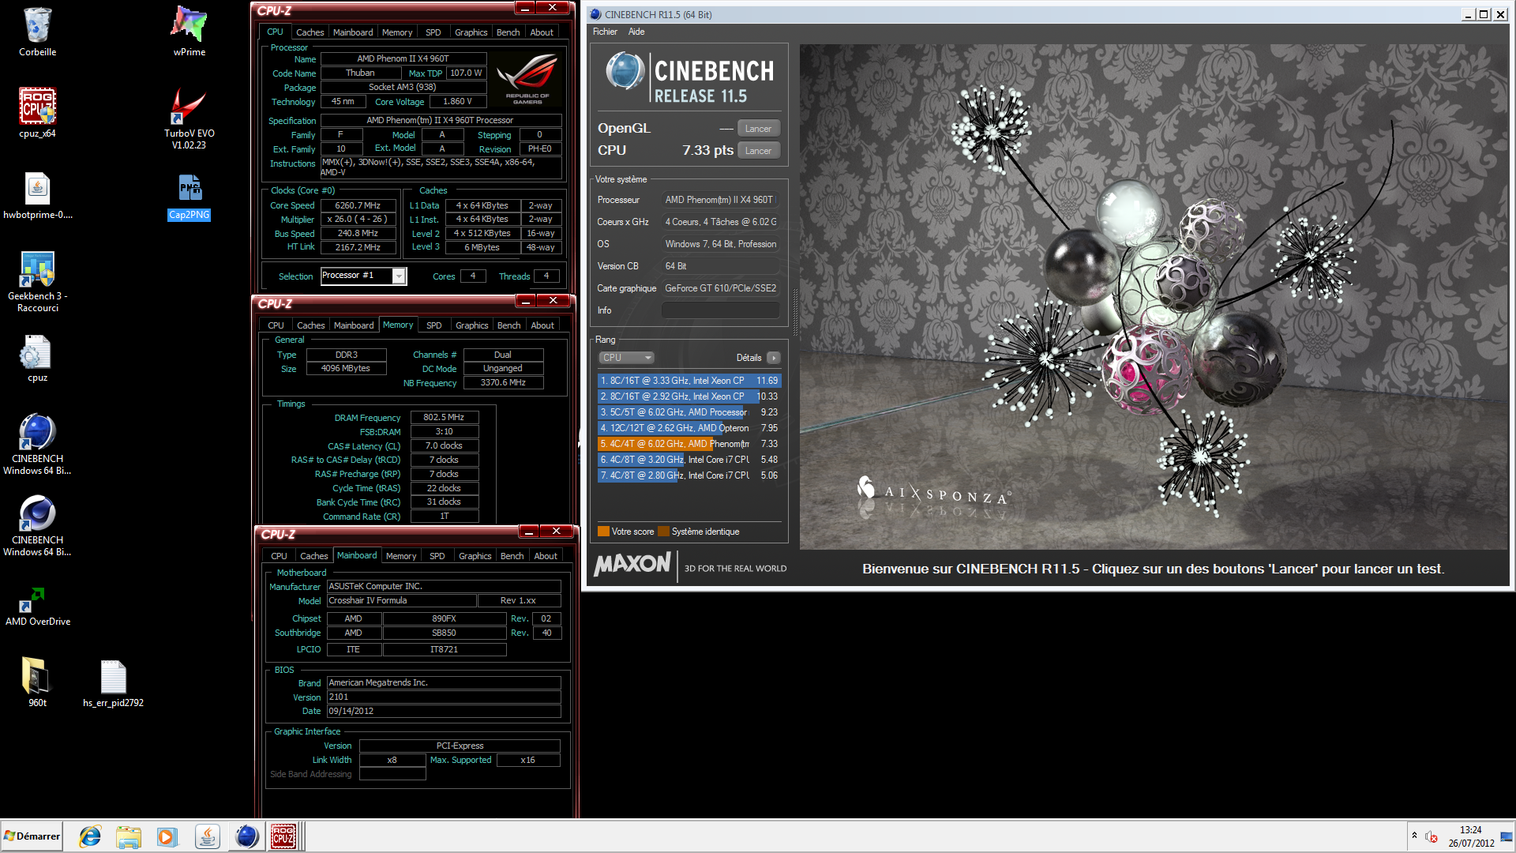Select ranking row 6 Intel Core i7 3.20 GHz
This screenshot has height=853, width=1516.
pyautogui.click(x=689, y=460)
